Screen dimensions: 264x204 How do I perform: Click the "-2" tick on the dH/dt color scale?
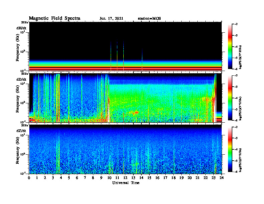pos(236,24)
